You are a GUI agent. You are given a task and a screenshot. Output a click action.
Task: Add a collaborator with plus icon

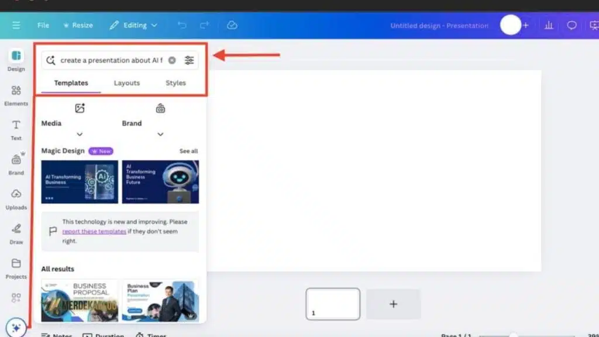526,25
